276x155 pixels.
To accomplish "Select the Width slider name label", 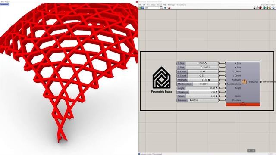I will click(x=181, y=96).
